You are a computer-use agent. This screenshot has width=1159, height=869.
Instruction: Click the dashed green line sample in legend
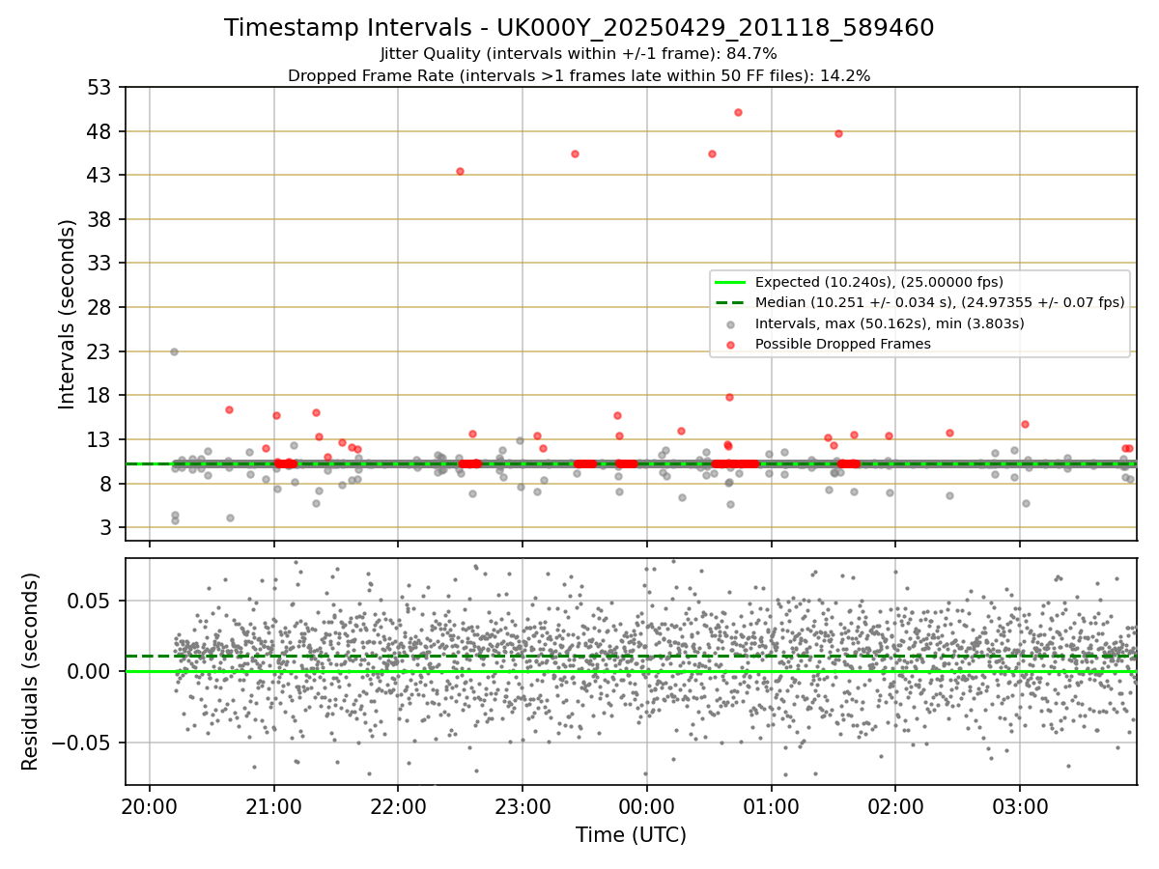click(x=731, y=302)
